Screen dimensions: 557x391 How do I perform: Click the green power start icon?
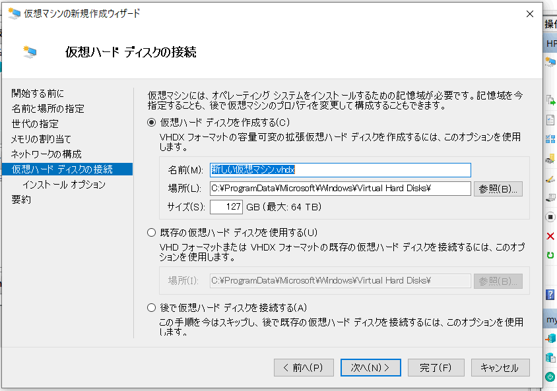click(550, 376)
